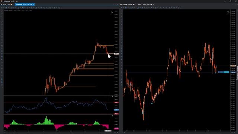Select the blue value label on oscillator axis
Screen dimensions: 238x134
tap(116, 110)
